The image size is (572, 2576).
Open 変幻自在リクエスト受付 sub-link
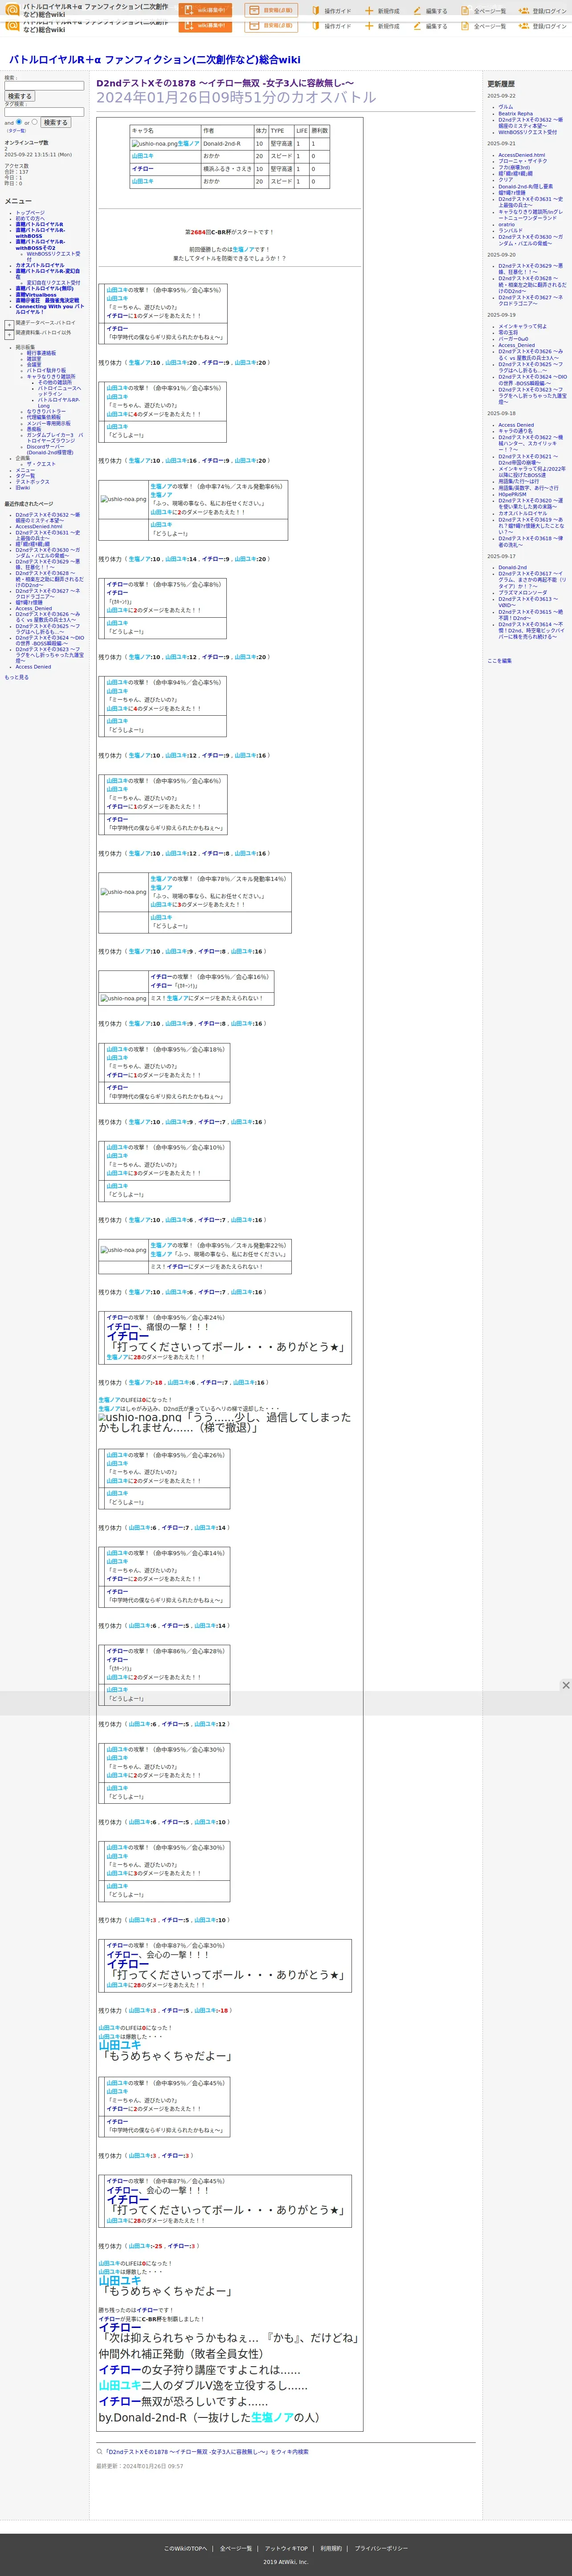click(x=54, y=282)
